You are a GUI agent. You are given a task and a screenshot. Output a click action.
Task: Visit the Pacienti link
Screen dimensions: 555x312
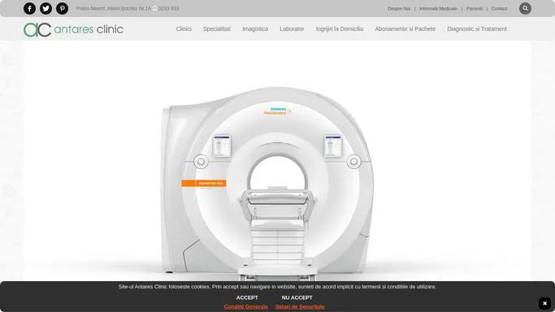475,8
